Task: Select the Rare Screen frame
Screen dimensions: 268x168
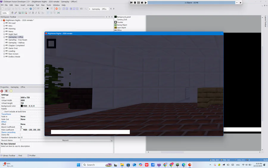Action: [13, 54]
